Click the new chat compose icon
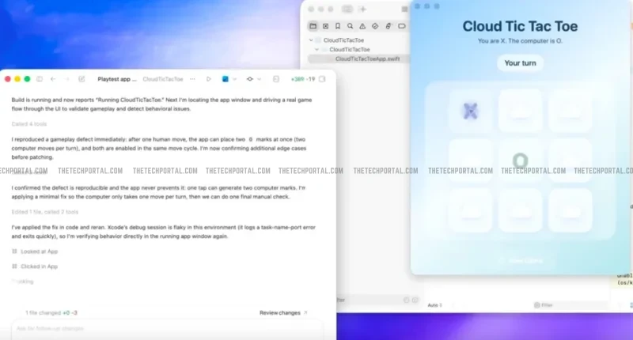633x340 pixels. click(x=81, y=79)
